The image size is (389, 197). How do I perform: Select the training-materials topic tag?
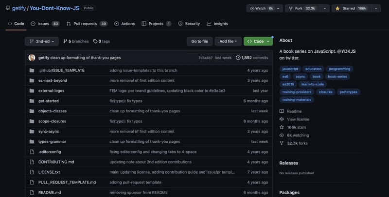[x=297, y=100]
